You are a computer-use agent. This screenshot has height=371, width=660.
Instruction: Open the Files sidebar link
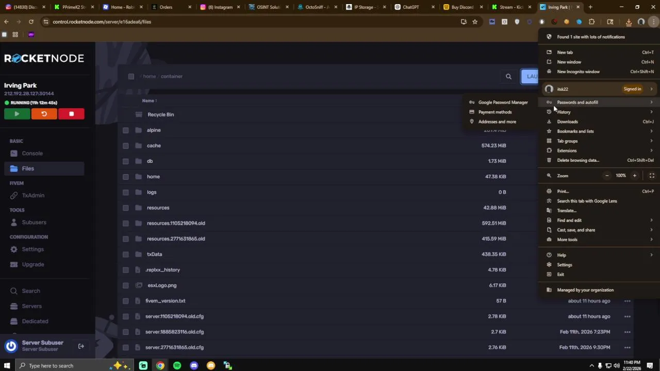44,168
